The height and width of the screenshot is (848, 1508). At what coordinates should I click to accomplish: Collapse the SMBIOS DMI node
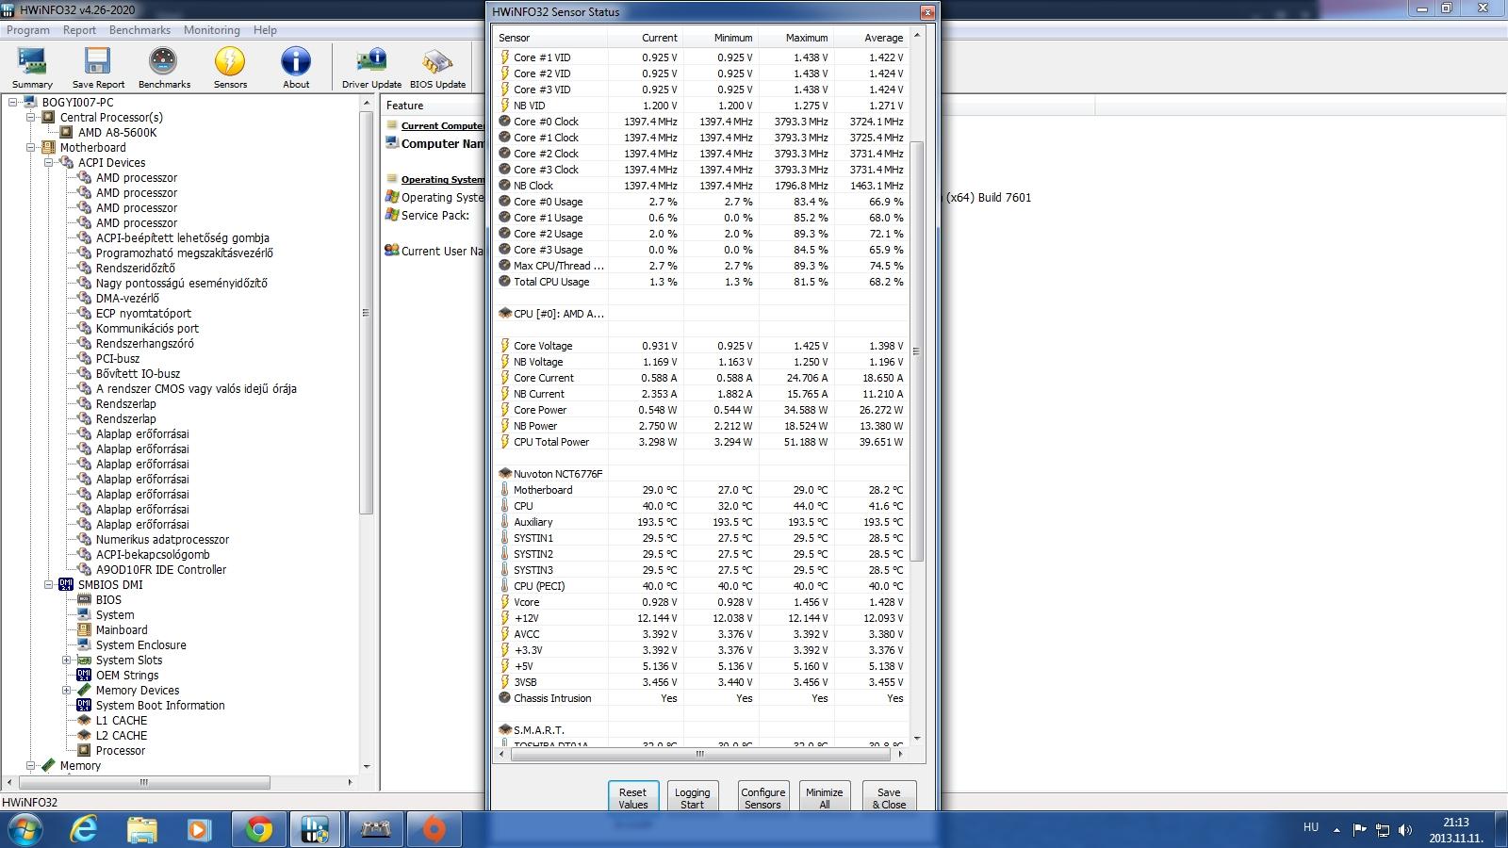coord(49,585)
